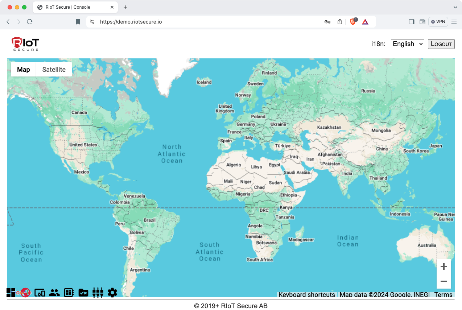Click the mixer sliders icon in bottom toolbar
This screenshot has width=462, height=310.
98,293
